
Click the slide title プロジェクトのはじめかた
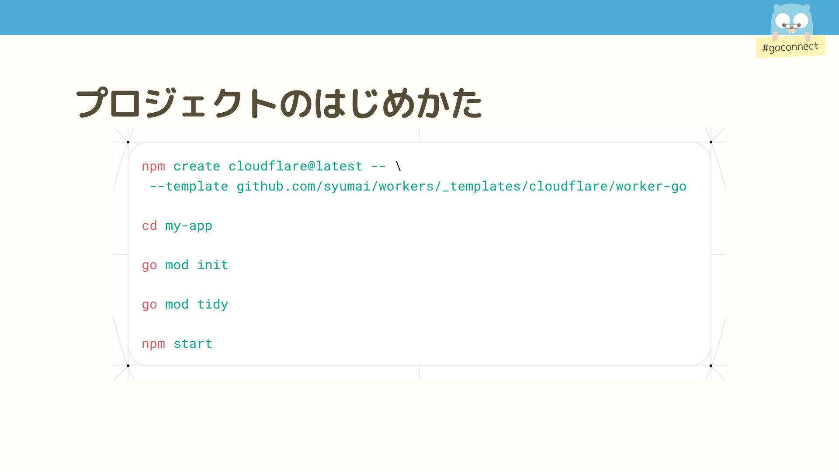pos(279,104)
